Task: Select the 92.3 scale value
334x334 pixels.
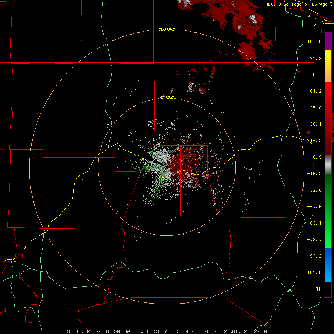Action: click(x=316, y=58)
